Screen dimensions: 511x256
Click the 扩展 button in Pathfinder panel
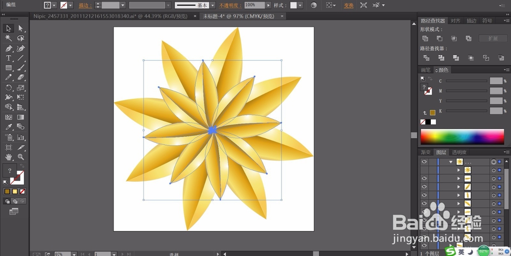493,38
